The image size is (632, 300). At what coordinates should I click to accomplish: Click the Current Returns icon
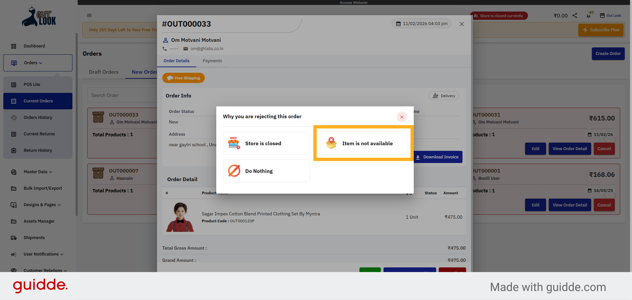tap(13, 134)
